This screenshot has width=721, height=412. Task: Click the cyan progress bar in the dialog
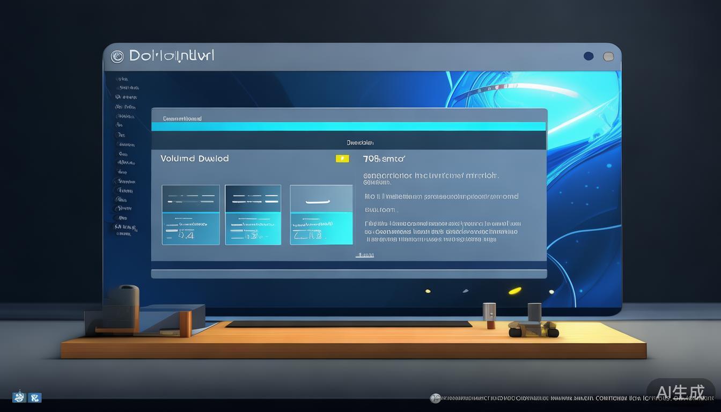[348, 127]
